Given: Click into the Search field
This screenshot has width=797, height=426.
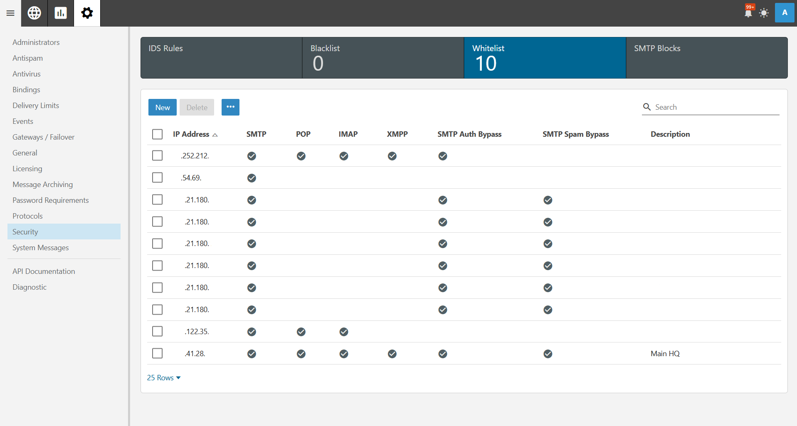Looking at the screenshot, I should click(715, 107).
